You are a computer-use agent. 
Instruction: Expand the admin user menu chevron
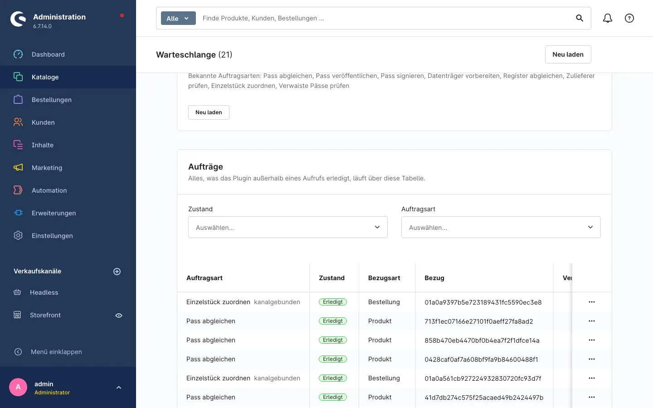click(119, 388)
